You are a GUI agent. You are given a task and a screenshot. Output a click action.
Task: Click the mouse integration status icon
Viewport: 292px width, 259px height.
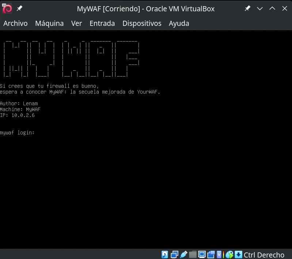pyautogui.click(x=230, y=255)
